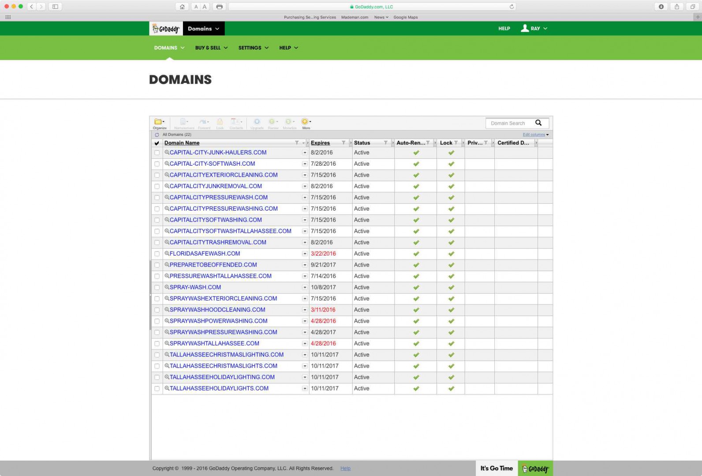Viewport: 702px width, 476px height.
Task: Click the filter icon in Status header
Action: [385, 143]
